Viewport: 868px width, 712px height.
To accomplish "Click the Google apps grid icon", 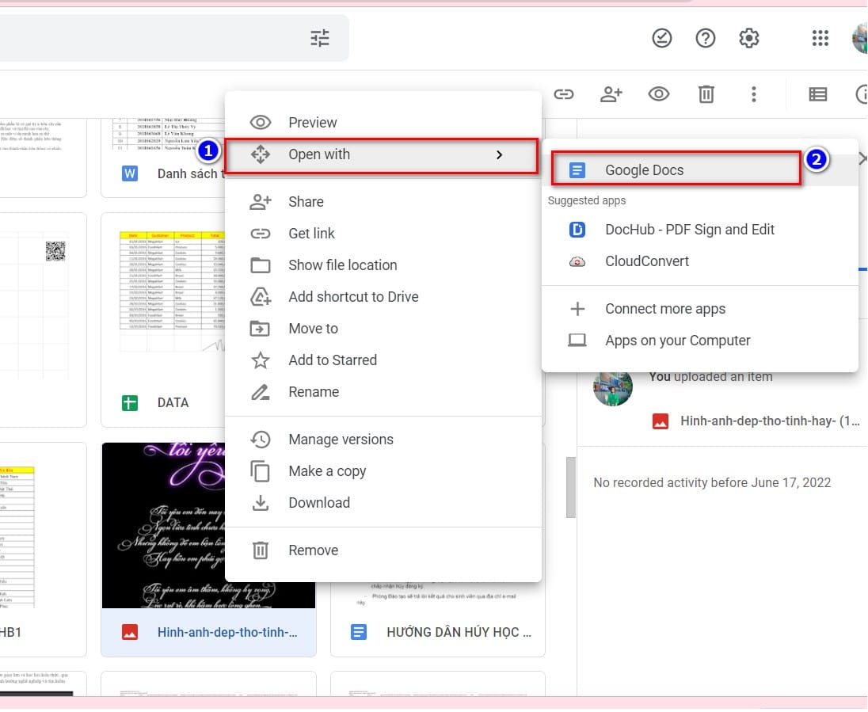I will (x=820, y=37).
